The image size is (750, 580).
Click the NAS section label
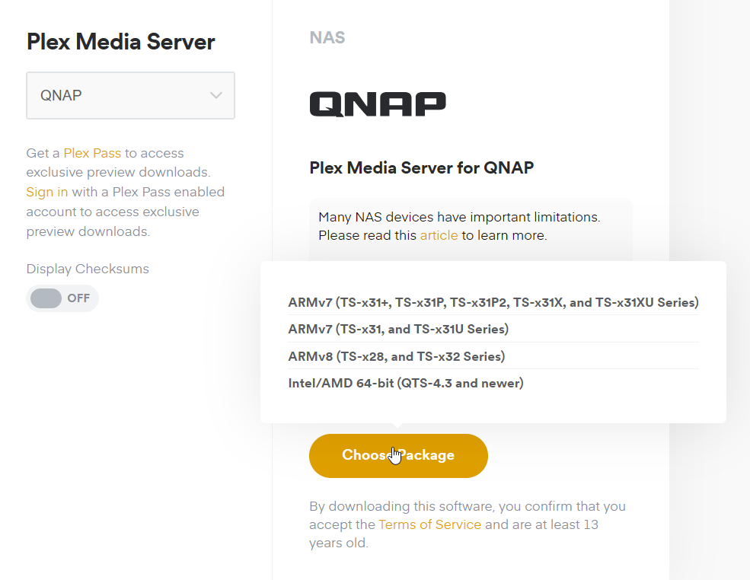click(327, 37)
